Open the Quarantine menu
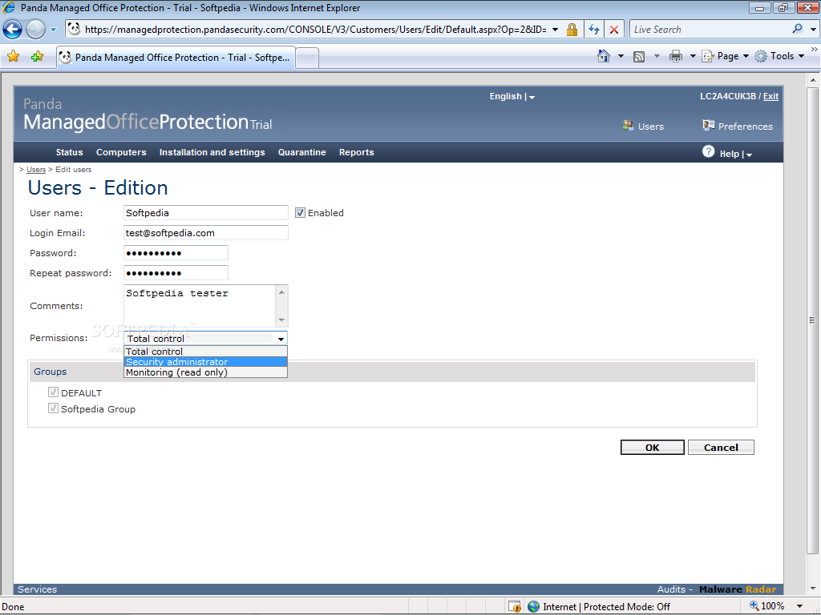Screen dimensions: 821x615 (x=302, y=152)
